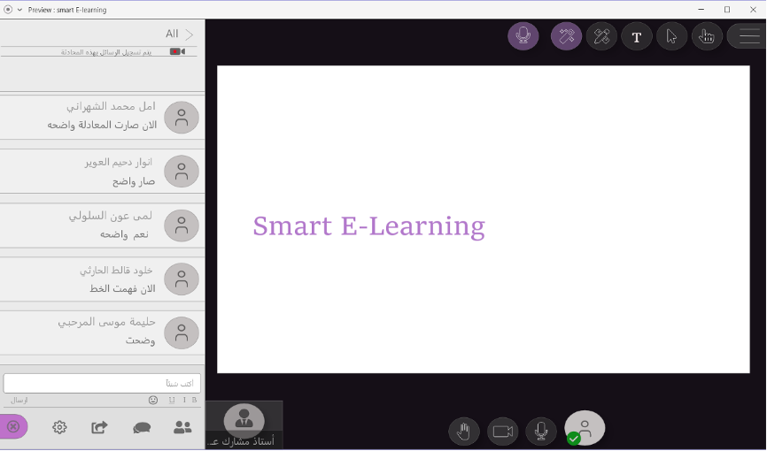The height and width of the screenshot is (451, 767).
Task: Click the presenter avatar أستاذ مشارك
Action: pyautogui.click(x=244, y=420)
